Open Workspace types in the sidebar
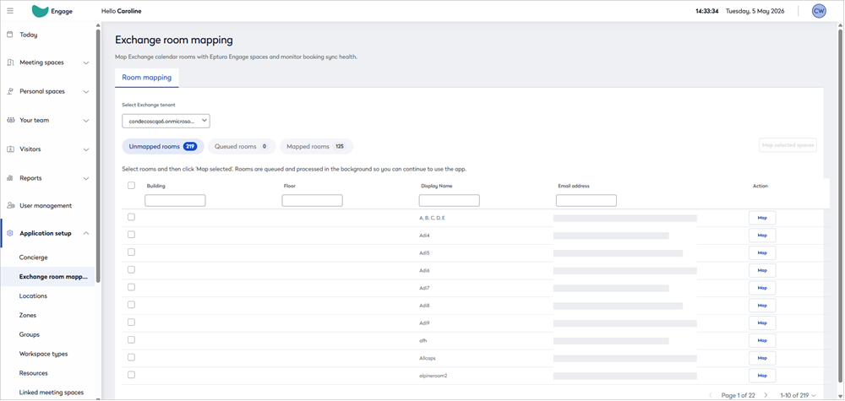This screenshot has width=845, height=401. click(43, 355)
